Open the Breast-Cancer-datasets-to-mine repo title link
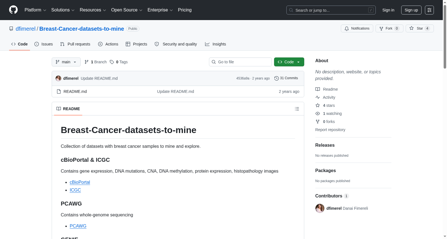447x239 pixels. coord(82,29)
